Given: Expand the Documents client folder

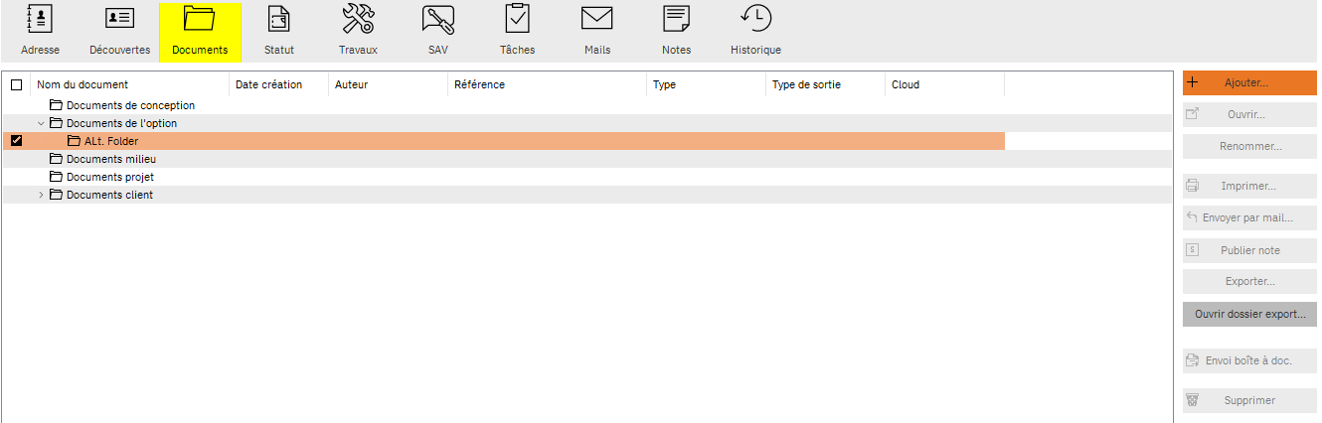Looking at the screenshot, I should point(41,195).
